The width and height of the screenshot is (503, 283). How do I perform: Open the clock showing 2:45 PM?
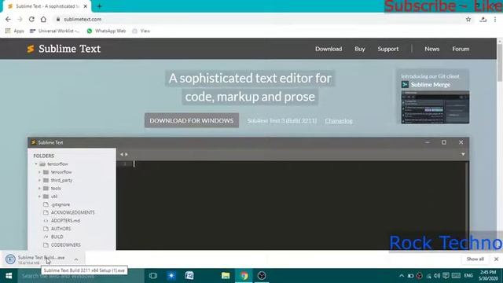(488, 276)
